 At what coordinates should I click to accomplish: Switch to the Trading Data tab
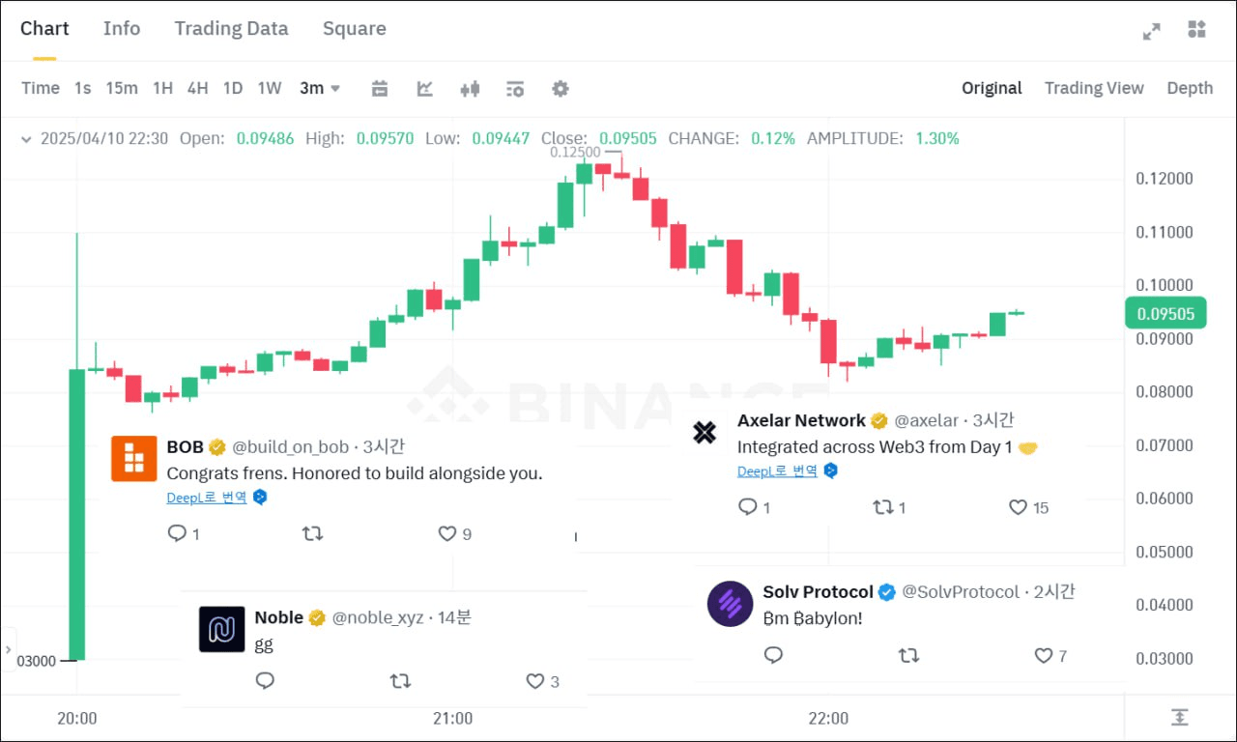click(231, 28)
